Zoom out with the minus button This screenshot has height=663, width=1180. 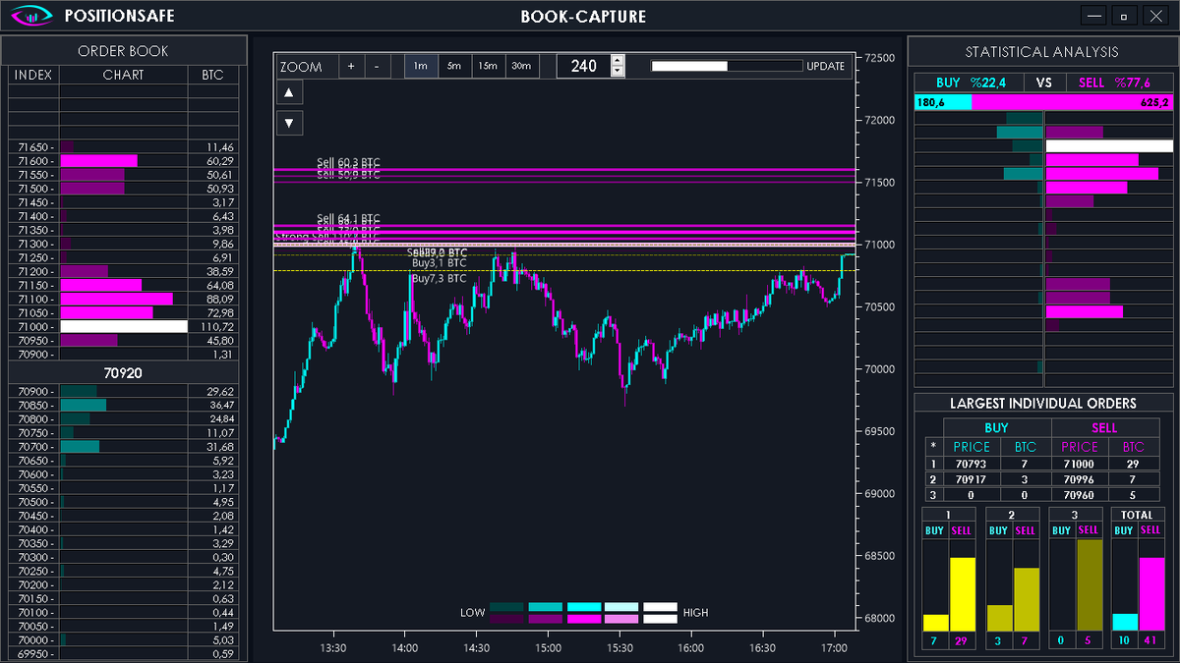(377, 66)
